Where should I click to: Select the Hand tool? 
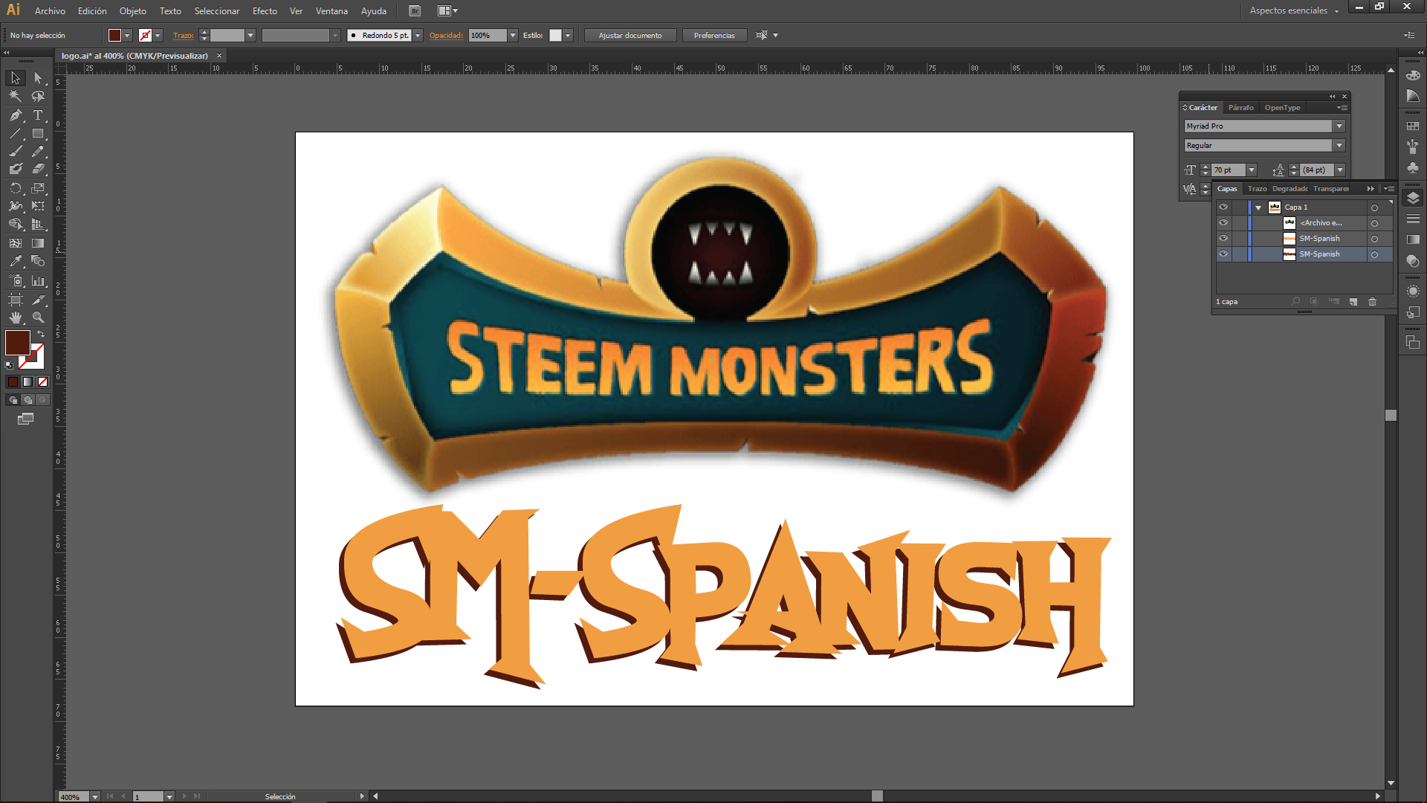16,317
